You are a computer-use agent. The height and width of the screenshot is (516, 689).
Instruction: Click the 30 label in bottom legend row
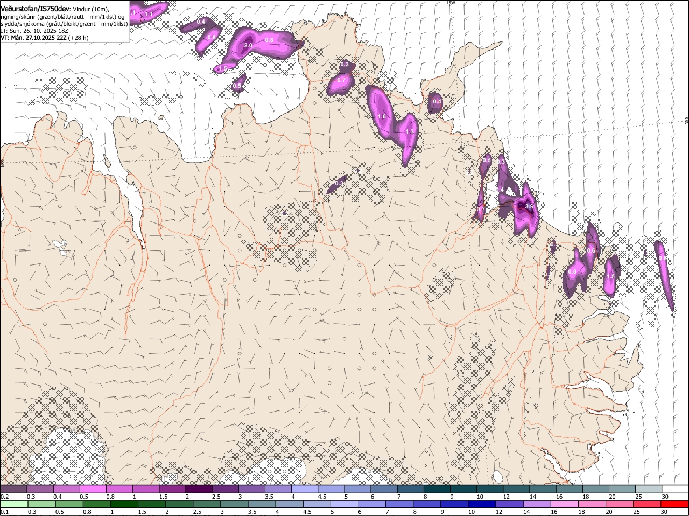pyautogui.click(x=664, y=512)
